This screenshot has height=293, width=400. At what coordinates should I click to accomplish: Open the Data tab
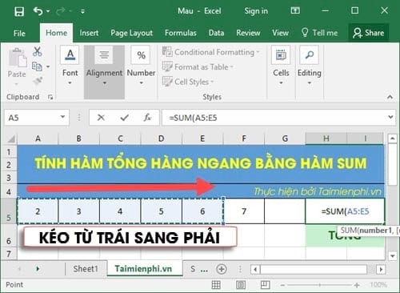pyautogui.click(x=216, y=33)
